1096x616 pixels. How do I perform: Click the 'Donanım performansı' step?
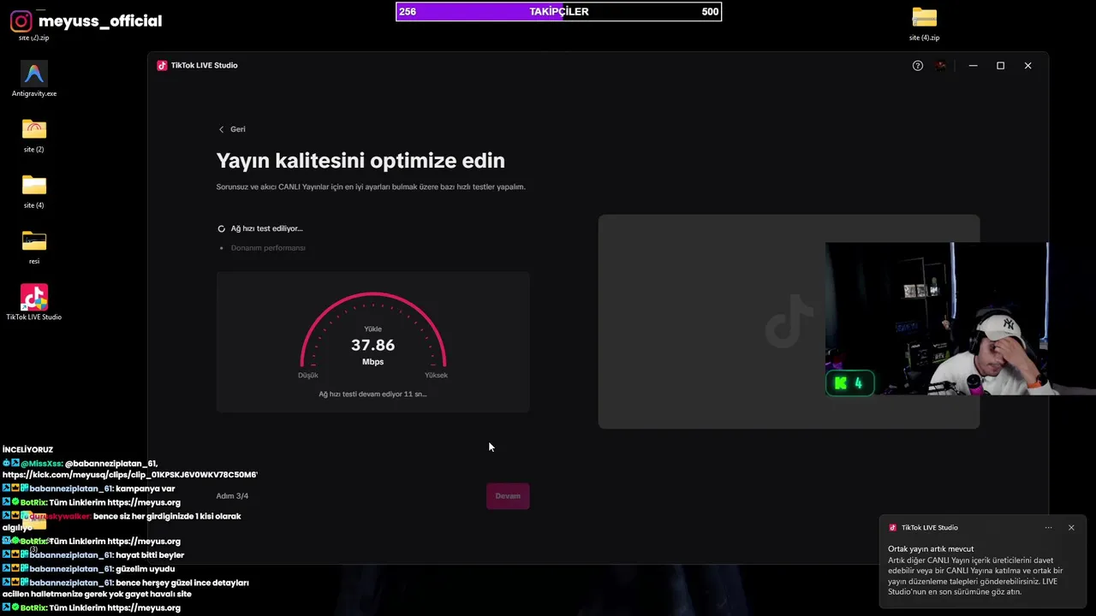coord(268,248)
